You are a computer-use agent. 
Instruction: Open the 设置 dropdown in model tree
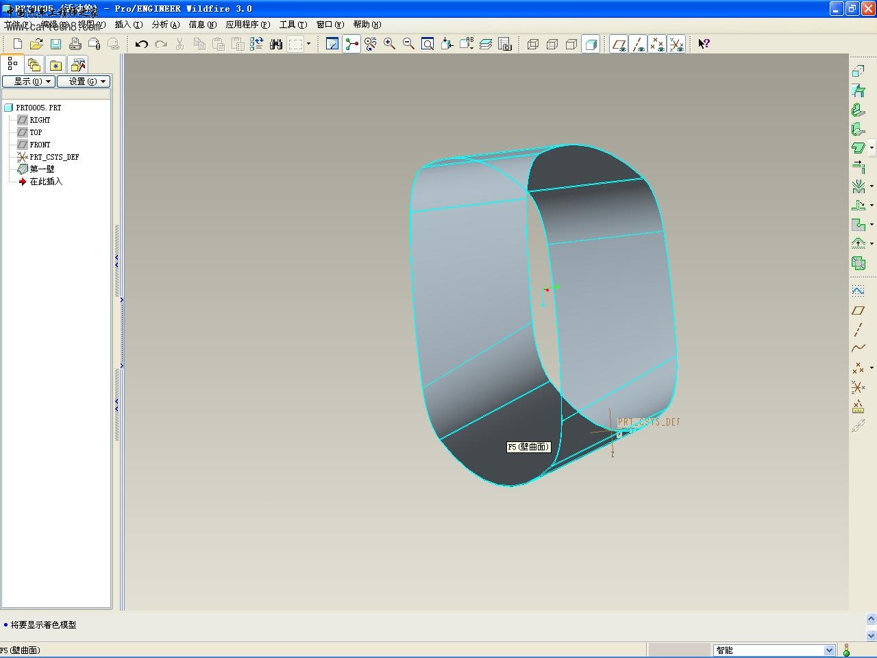click(84, 81)
